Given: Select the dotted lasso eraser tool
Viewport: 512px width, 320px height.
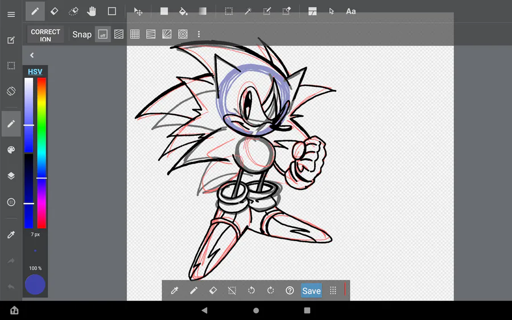Looking at the screenshot, I should tap(73, 11).
